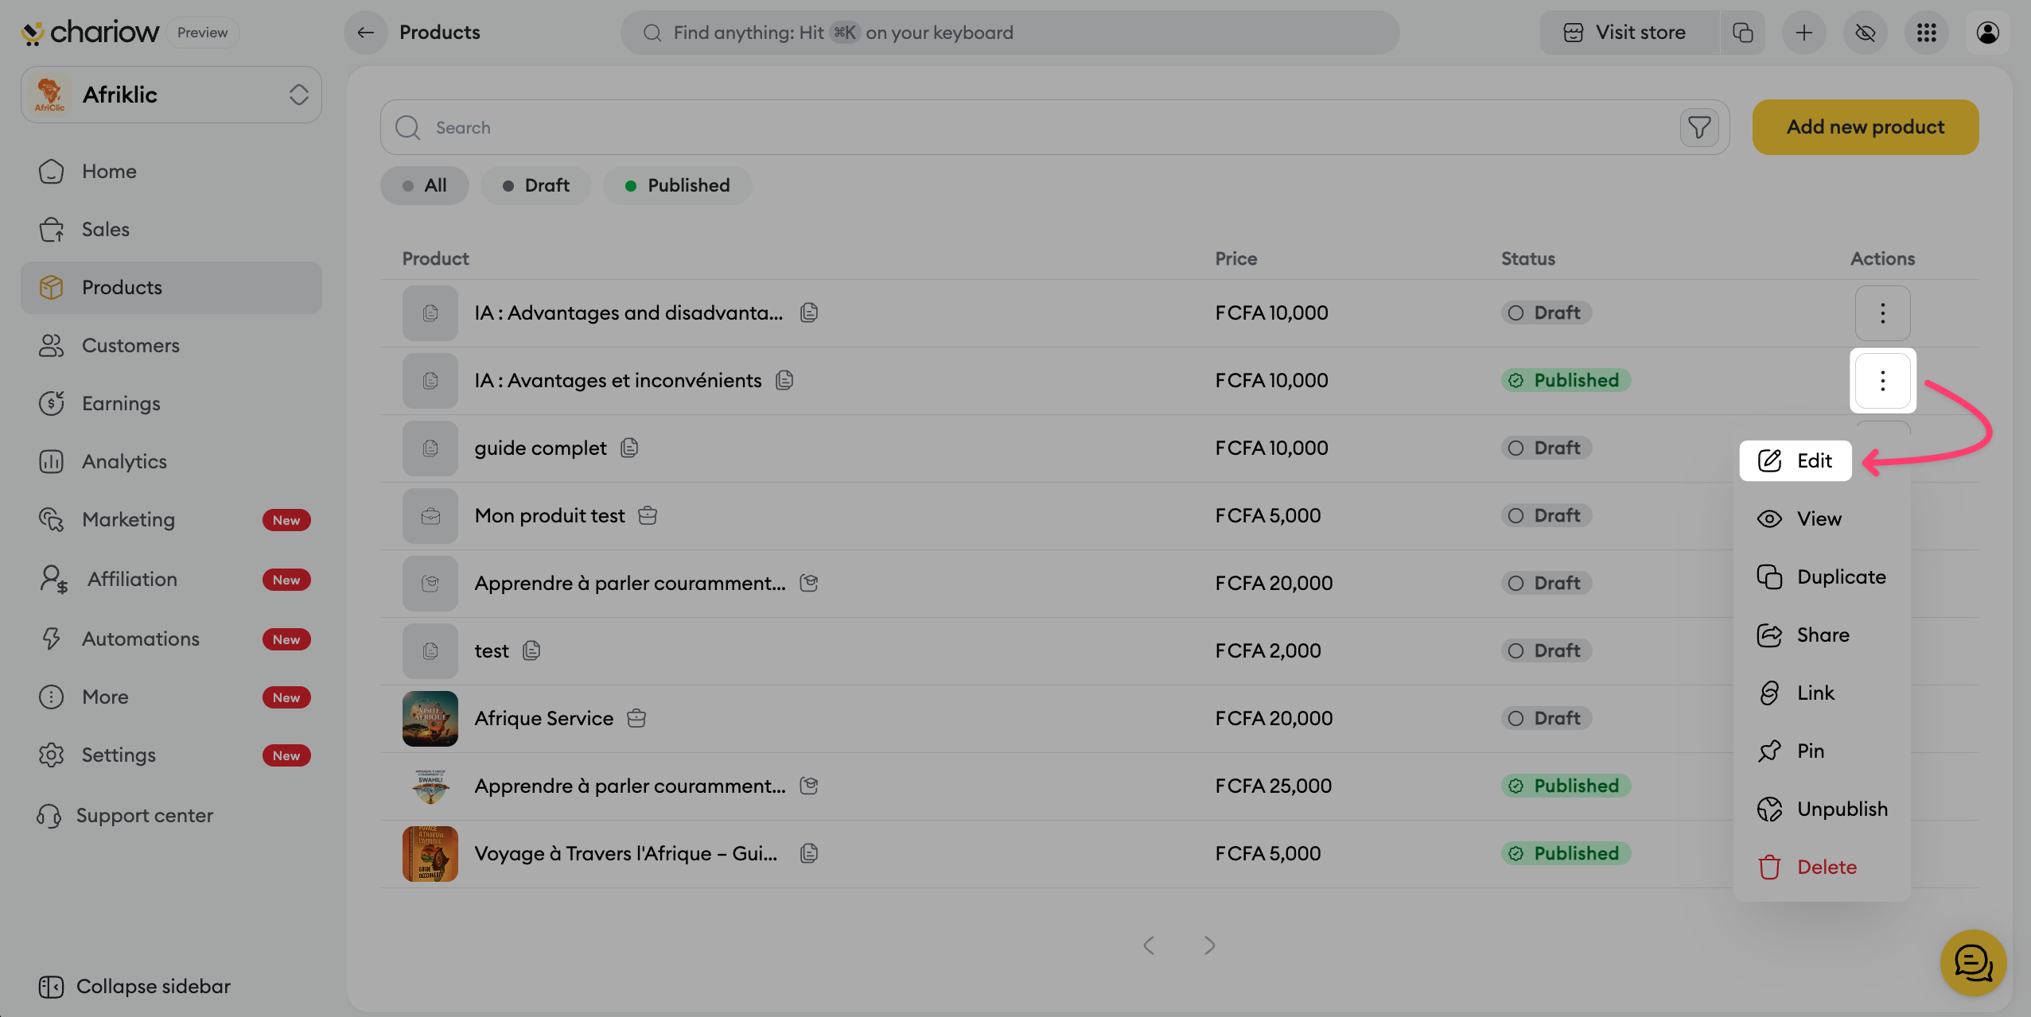Image resolution: width=2031 pixels, height=1017 pixels.
Task: Go to next page with right chevron
Action: coord(1209,945)
